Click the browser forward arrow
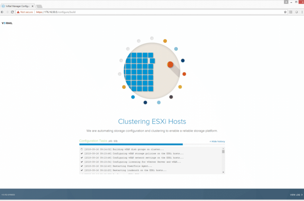The height and width of the screenshot is (201, 304). pos(7,12)
